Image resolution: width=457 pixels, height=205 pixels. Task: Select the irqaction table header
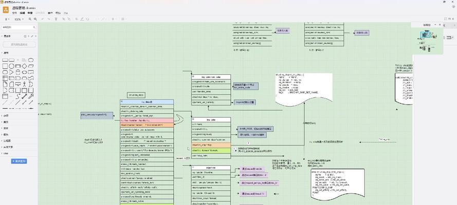click(211, 168)
